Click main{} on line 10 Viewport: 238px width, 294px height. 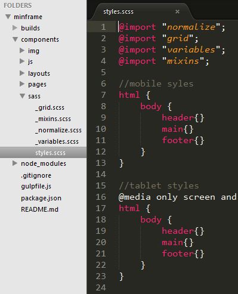coord(178,129)
